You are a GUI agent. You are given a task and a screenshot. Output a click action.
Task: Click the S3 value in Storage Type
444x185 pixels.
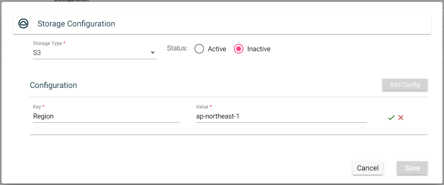point(37,53)
